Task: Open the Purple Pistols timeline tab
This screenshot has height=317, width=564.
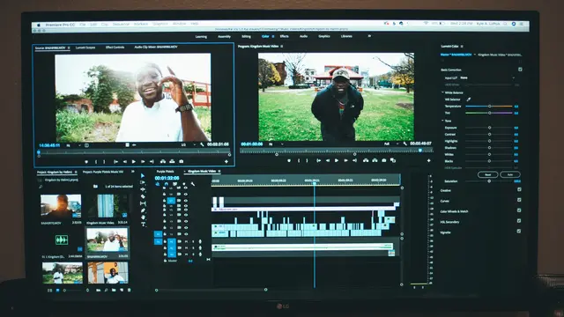Action: (x=165, y=172)
